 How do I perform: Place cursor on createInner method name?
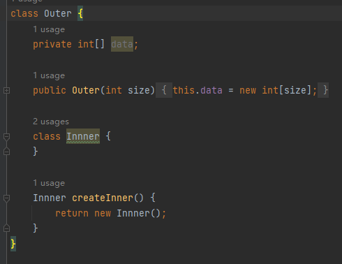pyautogui.click(x=103, y=198)
